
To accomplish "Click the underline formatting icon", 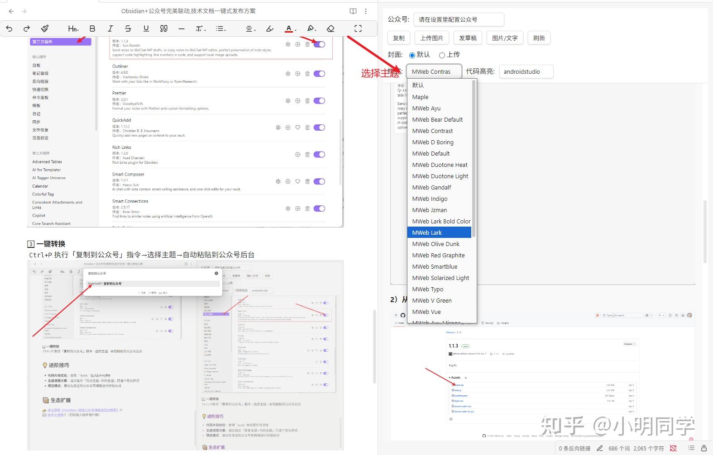I will (146, 28).
